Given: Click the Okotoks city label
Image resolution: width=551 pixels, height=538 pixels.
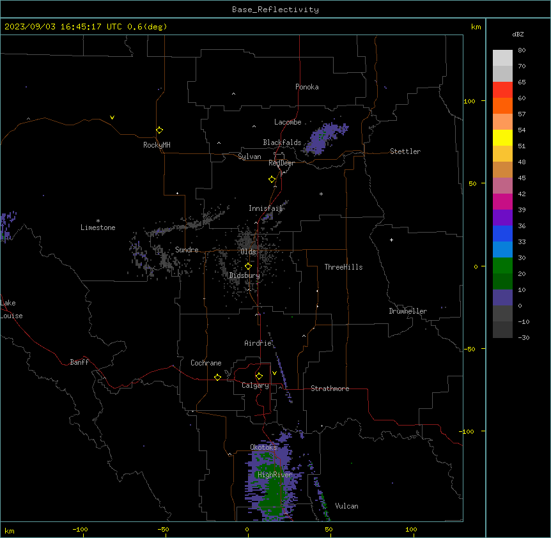Looking at the screenshot, I should [263, 447].
